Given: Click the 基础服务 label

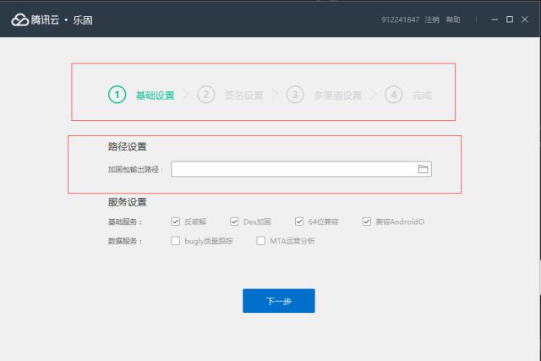Looking at the screenshot, I should [125, 222].
